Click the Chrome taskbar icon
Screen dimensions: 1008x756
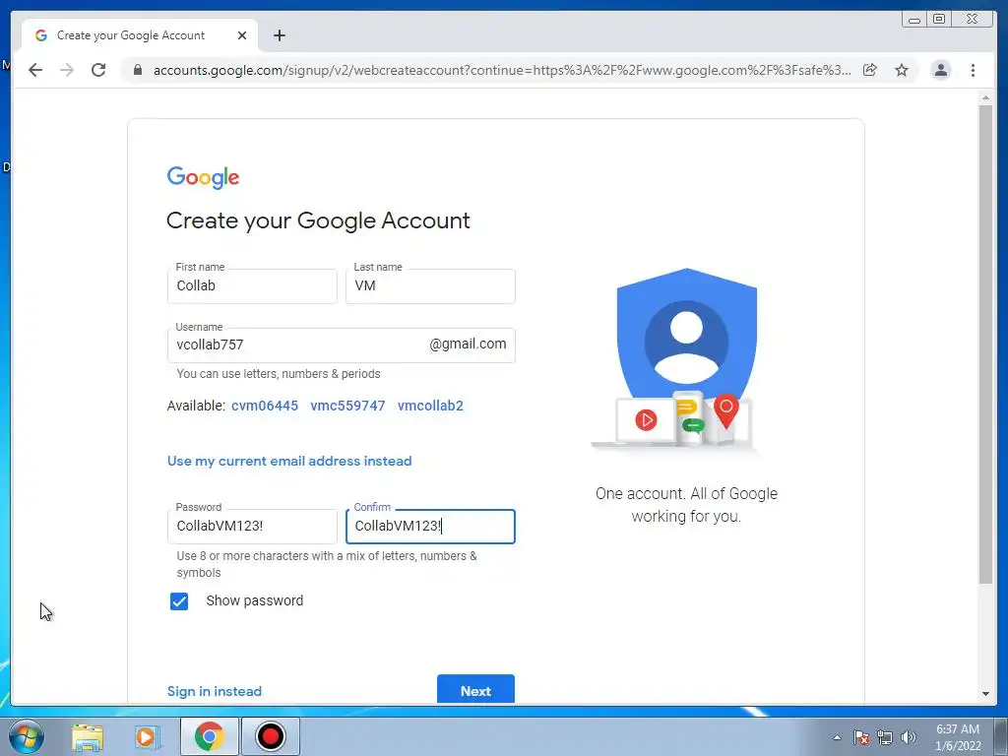pyautogui.click(x=209, y=736)
